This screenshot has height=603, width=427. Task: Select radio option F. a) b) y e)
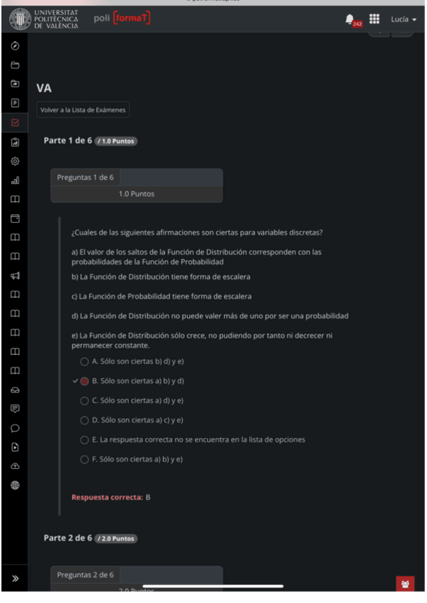coord(85,459)
